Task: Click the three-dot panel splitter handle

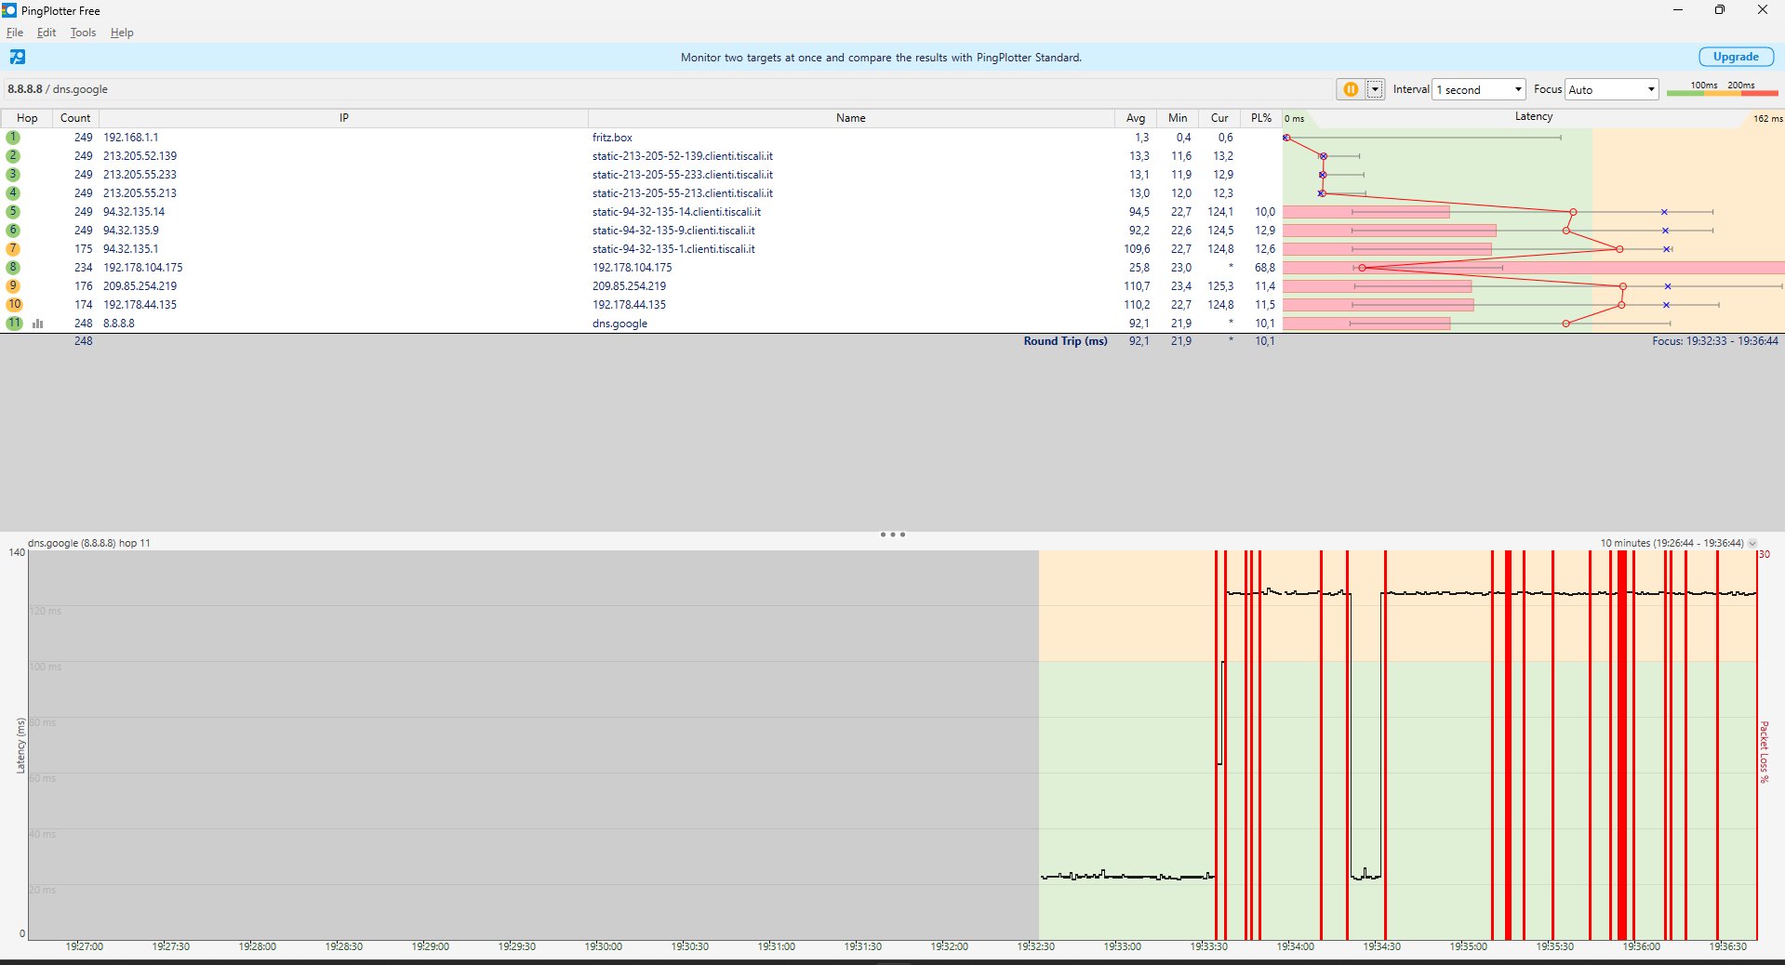Action: click(892, 535)
